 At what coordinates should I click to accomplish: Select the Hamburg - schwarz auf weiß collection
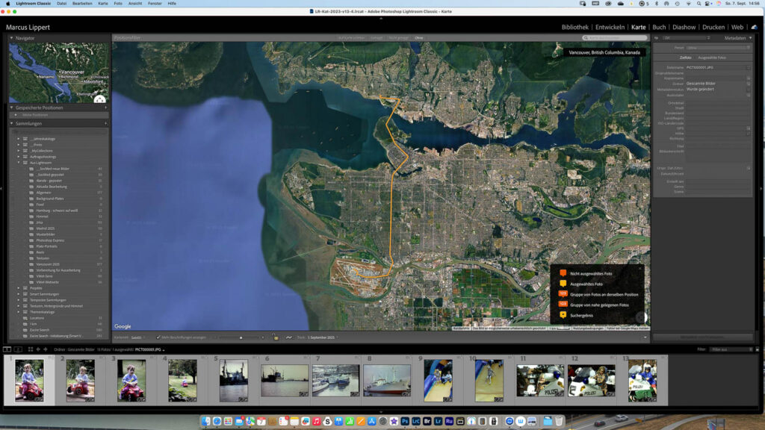(58, 211)
